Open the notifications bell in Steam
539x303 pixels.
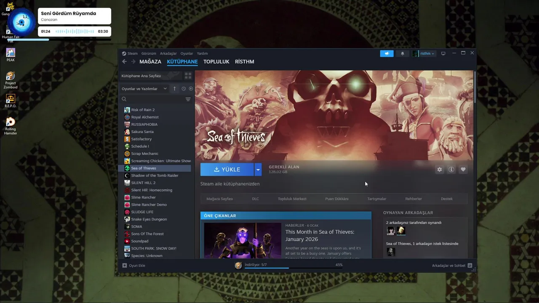402,53
